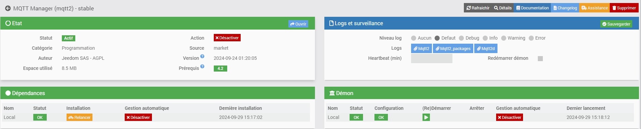This screenshot has width=641, height=129.
Task: Click the Assistance button
Action: [594, 8]
